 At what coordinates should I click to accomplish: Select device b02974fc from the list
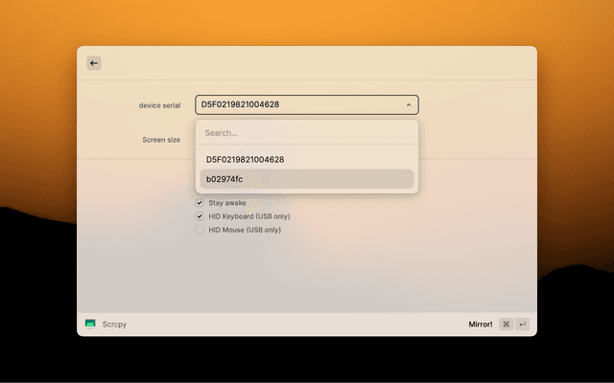coord(306,179)
